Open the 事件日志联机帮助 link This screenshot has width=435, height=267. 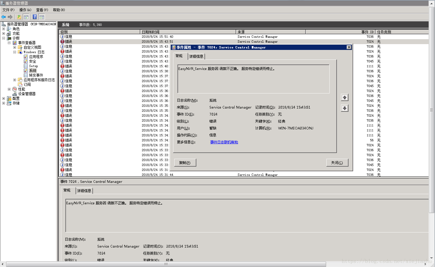tap(224, 142)
